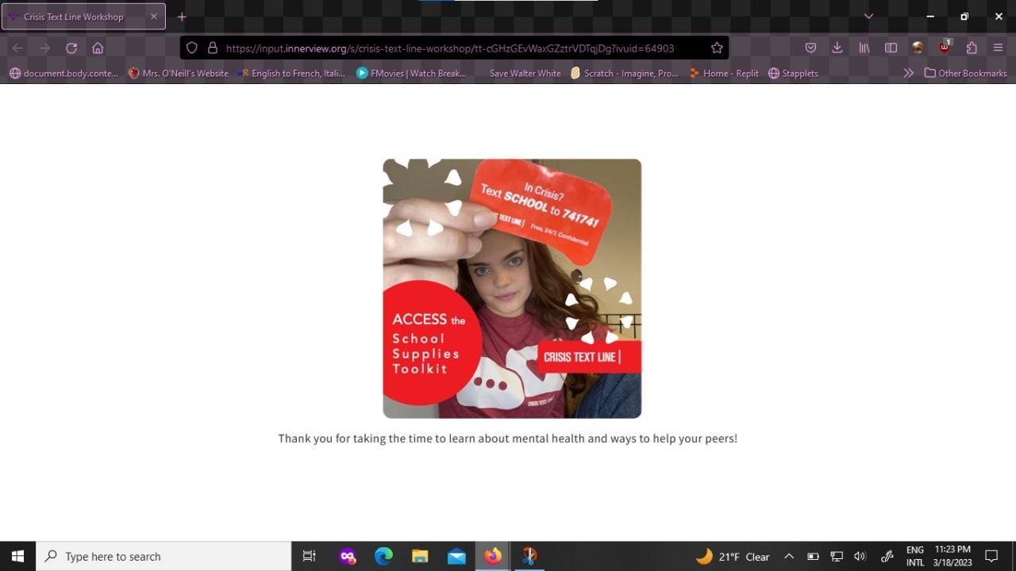Open document.body.conte... bookmark
This screenshot has height=571, width=1016.
[63, 73]
